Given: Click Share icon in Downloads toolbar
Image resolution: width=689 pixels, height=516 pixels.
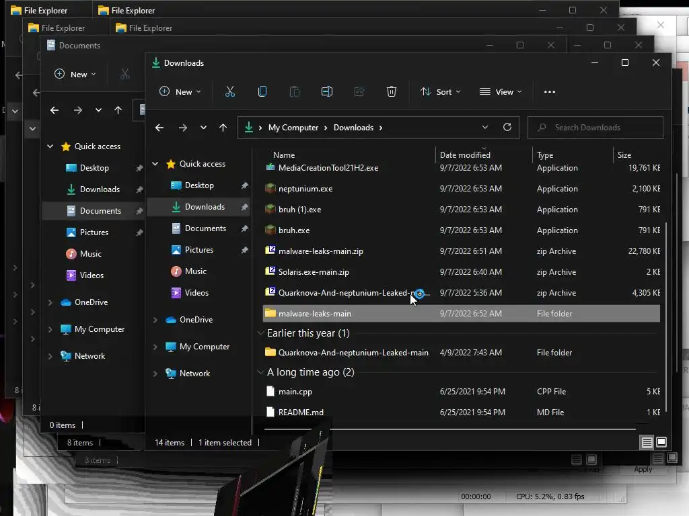Looking at the screenshot, I should click(359, 91).
